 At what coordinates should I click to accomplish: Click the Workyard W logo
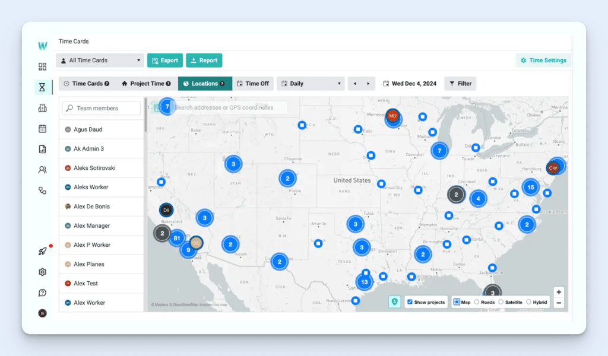[x=43, y=46]
